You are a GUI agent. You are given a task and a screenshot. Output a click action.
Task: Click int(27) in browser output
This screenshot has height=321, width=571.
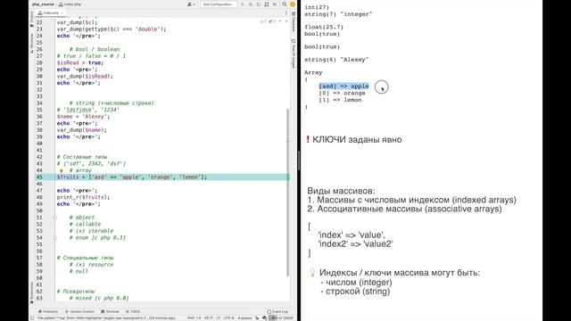pos(317,7)
